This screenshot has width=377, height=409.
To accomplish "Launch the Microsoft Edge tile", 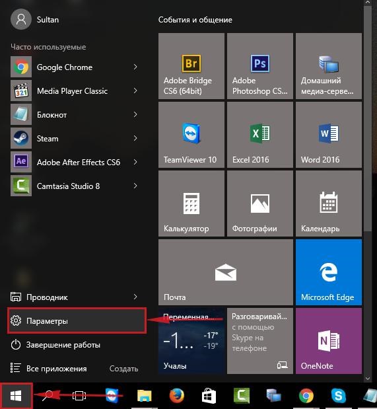I will [329, 272].
